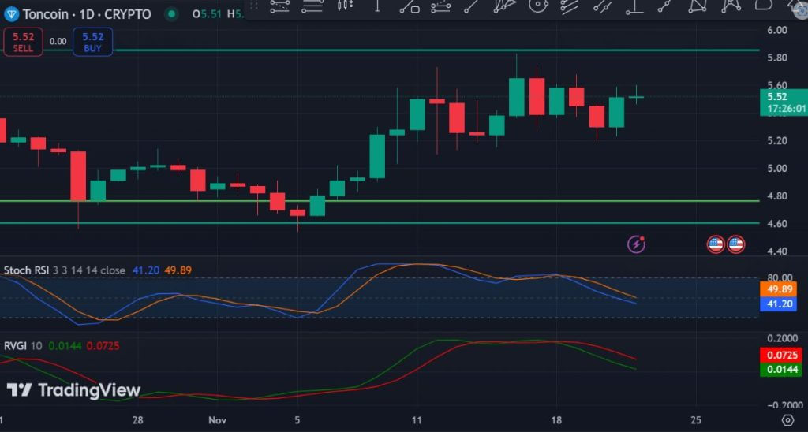This screenshot has height=432, width=808.
Task: Click the green market status dot
Action: 171,14
